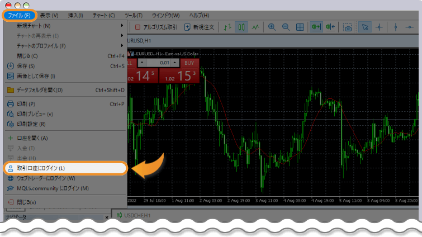
Task: Select the bar chart type icon
Action: tap(227, 26)
